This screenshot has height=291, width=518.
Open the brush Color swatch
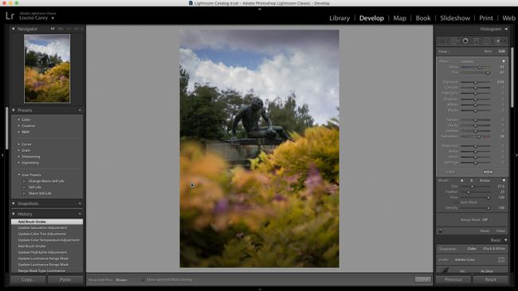click(488, 172)
